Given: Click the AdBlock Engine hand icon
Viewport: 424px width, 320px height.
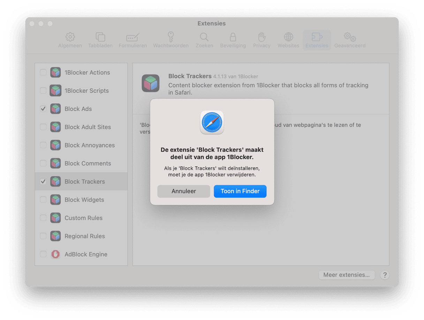Looking at the screenshot, I should pos(55,254).
